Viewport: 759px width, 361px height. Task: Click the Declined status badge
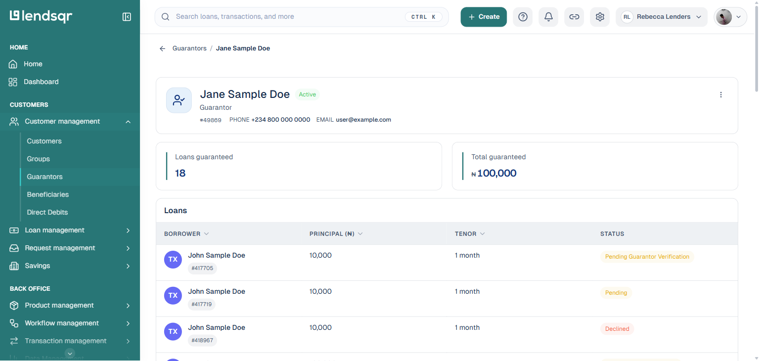click(x=617, y=329)
